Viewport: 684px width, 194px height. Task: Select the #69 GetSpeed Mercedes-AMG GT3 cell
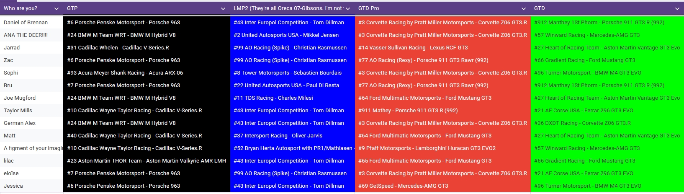pos(403,186)
